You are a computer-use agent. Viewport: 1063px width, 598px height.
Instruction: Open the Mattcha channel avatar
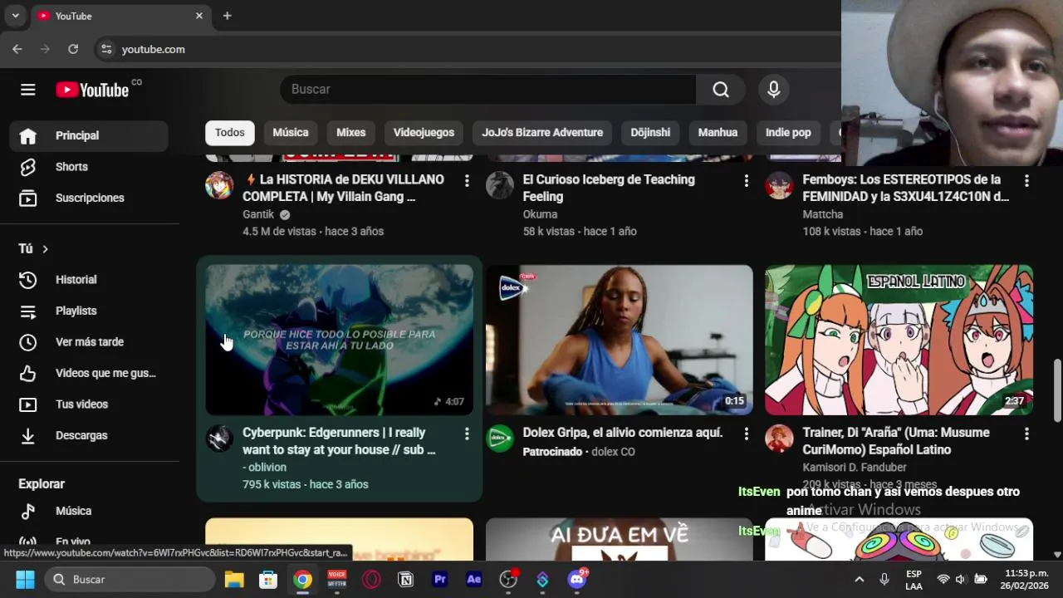tap(779, 185)
